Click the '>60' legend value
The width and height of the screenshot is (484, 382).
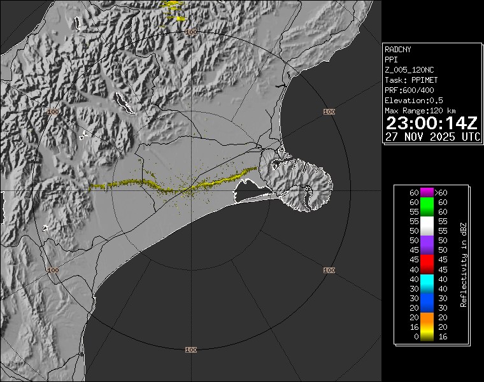coord(441,192)
